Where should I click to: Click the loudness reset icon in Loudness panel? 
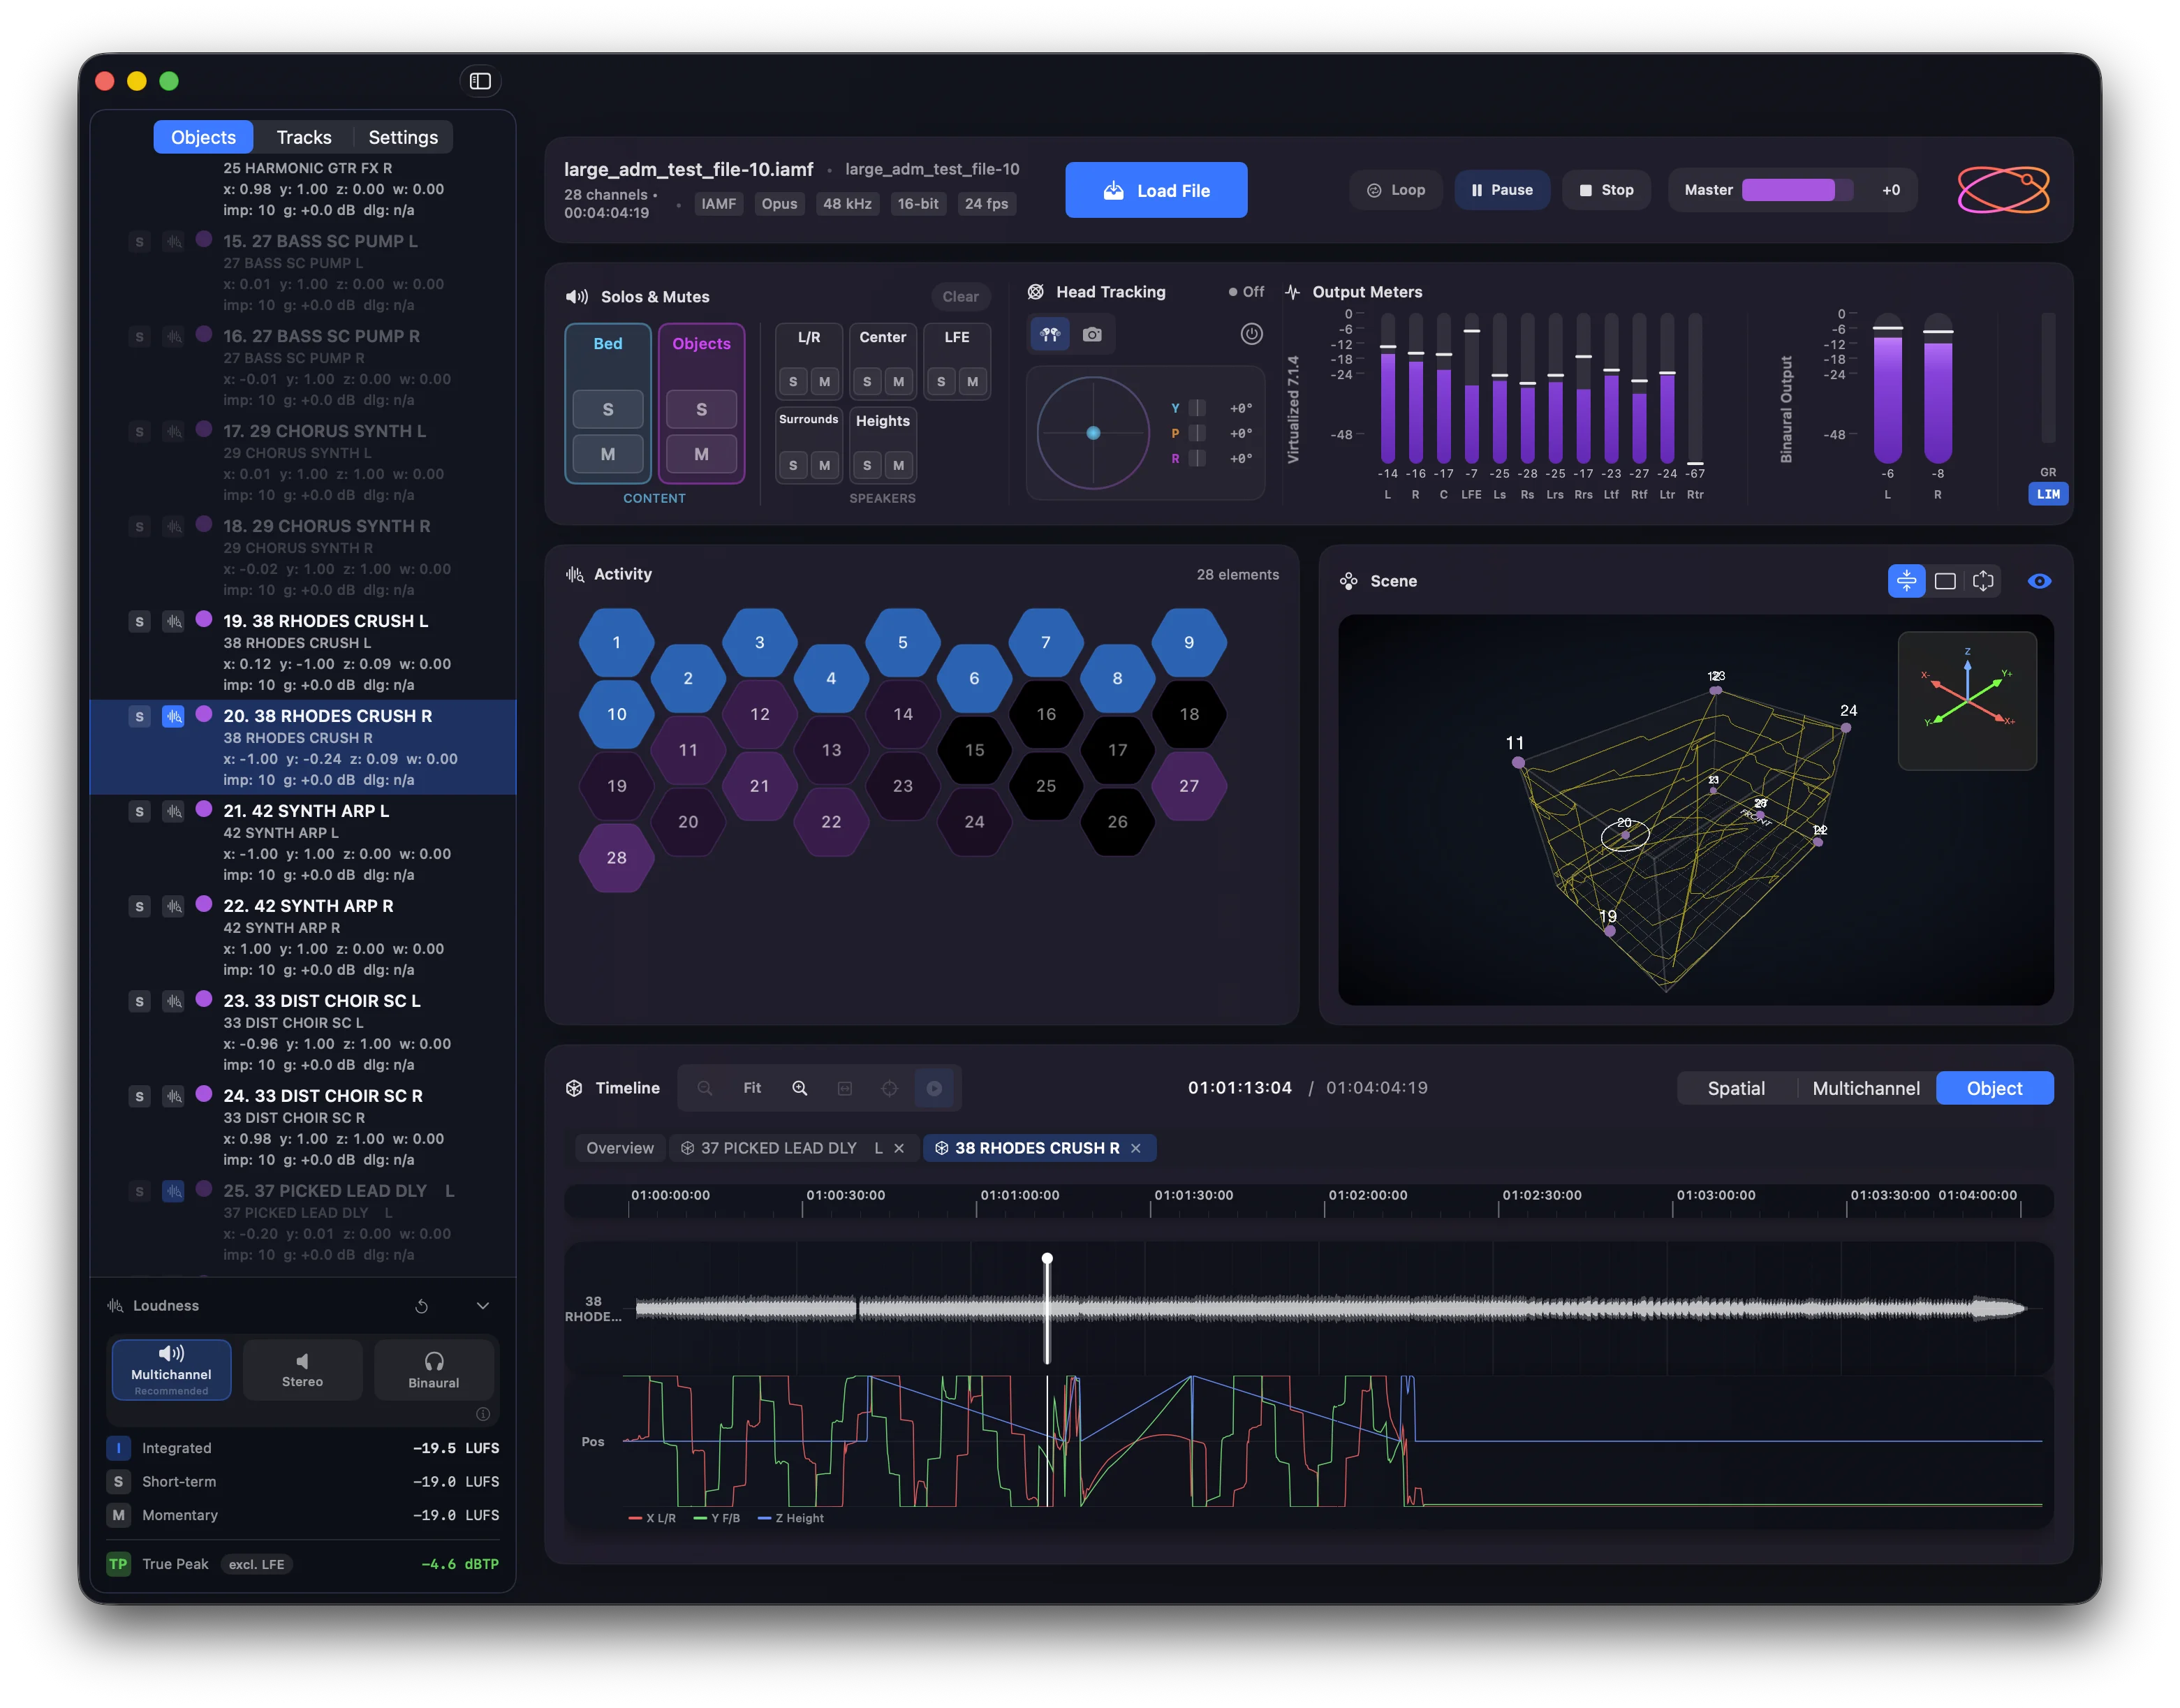422,1306
